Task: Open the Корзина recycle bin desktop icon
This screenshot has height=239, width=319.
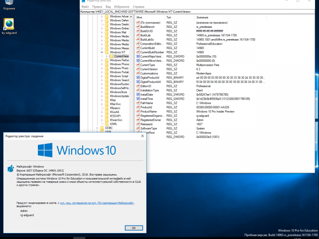Action: click(x=9, y=5)
